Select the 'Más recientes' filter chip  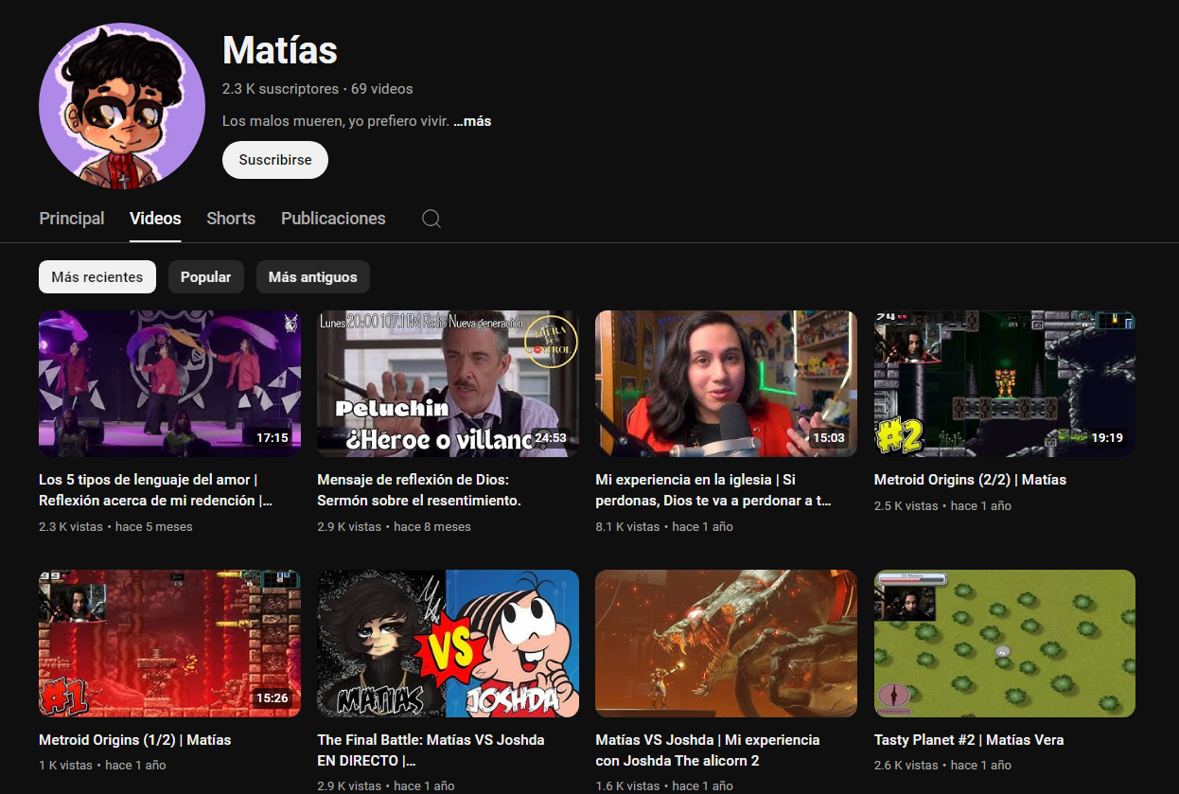97,277
